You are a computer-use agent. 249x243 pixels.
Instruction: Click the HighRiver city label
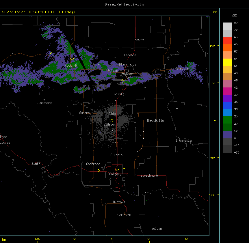click(124, 214)
